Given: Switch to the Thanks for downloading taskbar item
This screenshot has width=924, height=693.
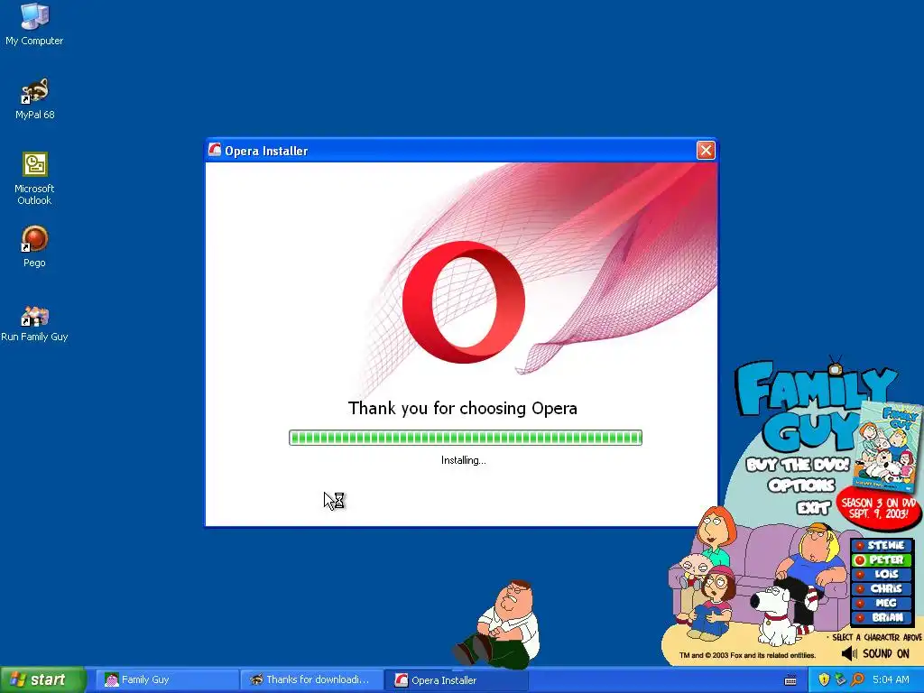Looking at the screenshot, I should point(312,679).
